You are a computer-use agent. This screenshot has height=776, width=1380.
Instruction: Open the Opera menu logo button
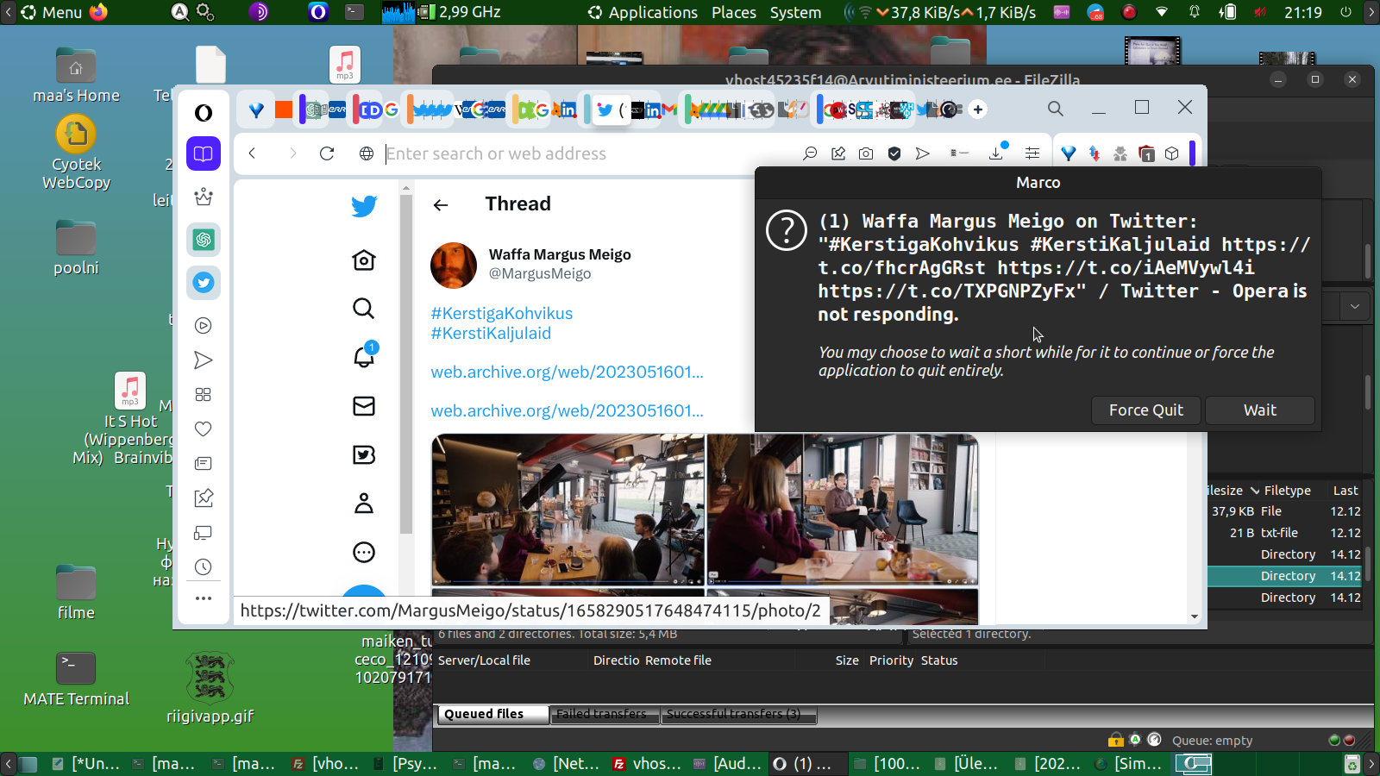(204, 113)
